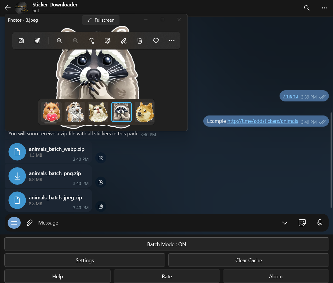Screen dimensions: 333x283
Task: Select the white dog sticker thumbnail
Action: pyautogui.click(x=75, y=112)
